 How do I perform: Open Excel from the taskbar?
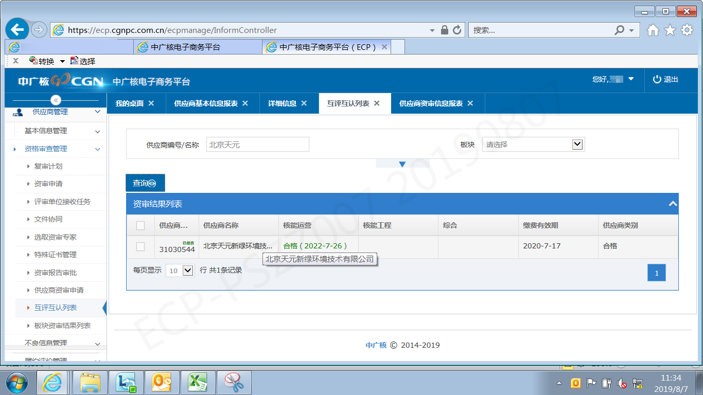coord(198,383)
